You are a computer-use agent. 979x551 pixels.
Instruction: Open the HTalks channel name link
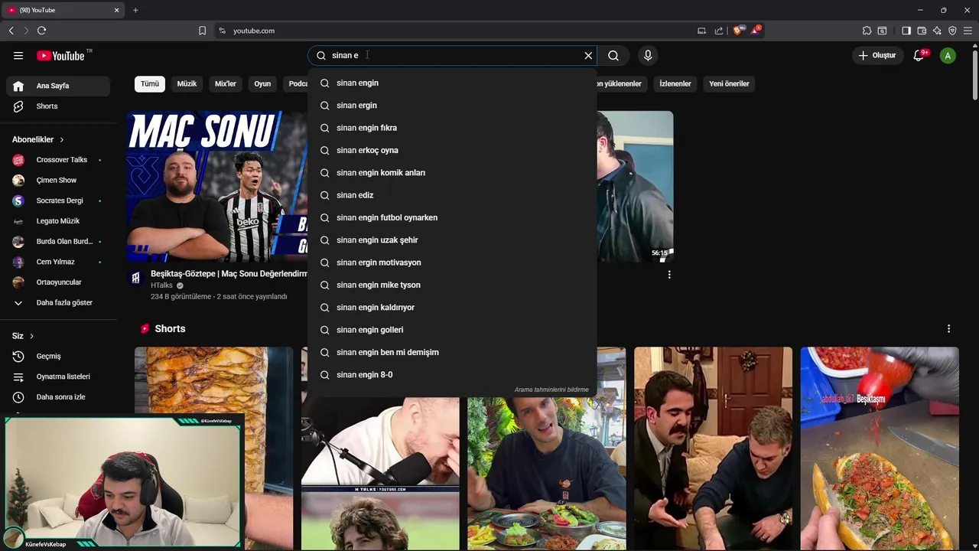click(161, 285)
